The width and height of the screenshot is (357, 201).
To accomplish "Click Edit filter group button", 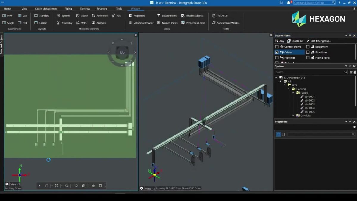I will (x=318, y=41).
